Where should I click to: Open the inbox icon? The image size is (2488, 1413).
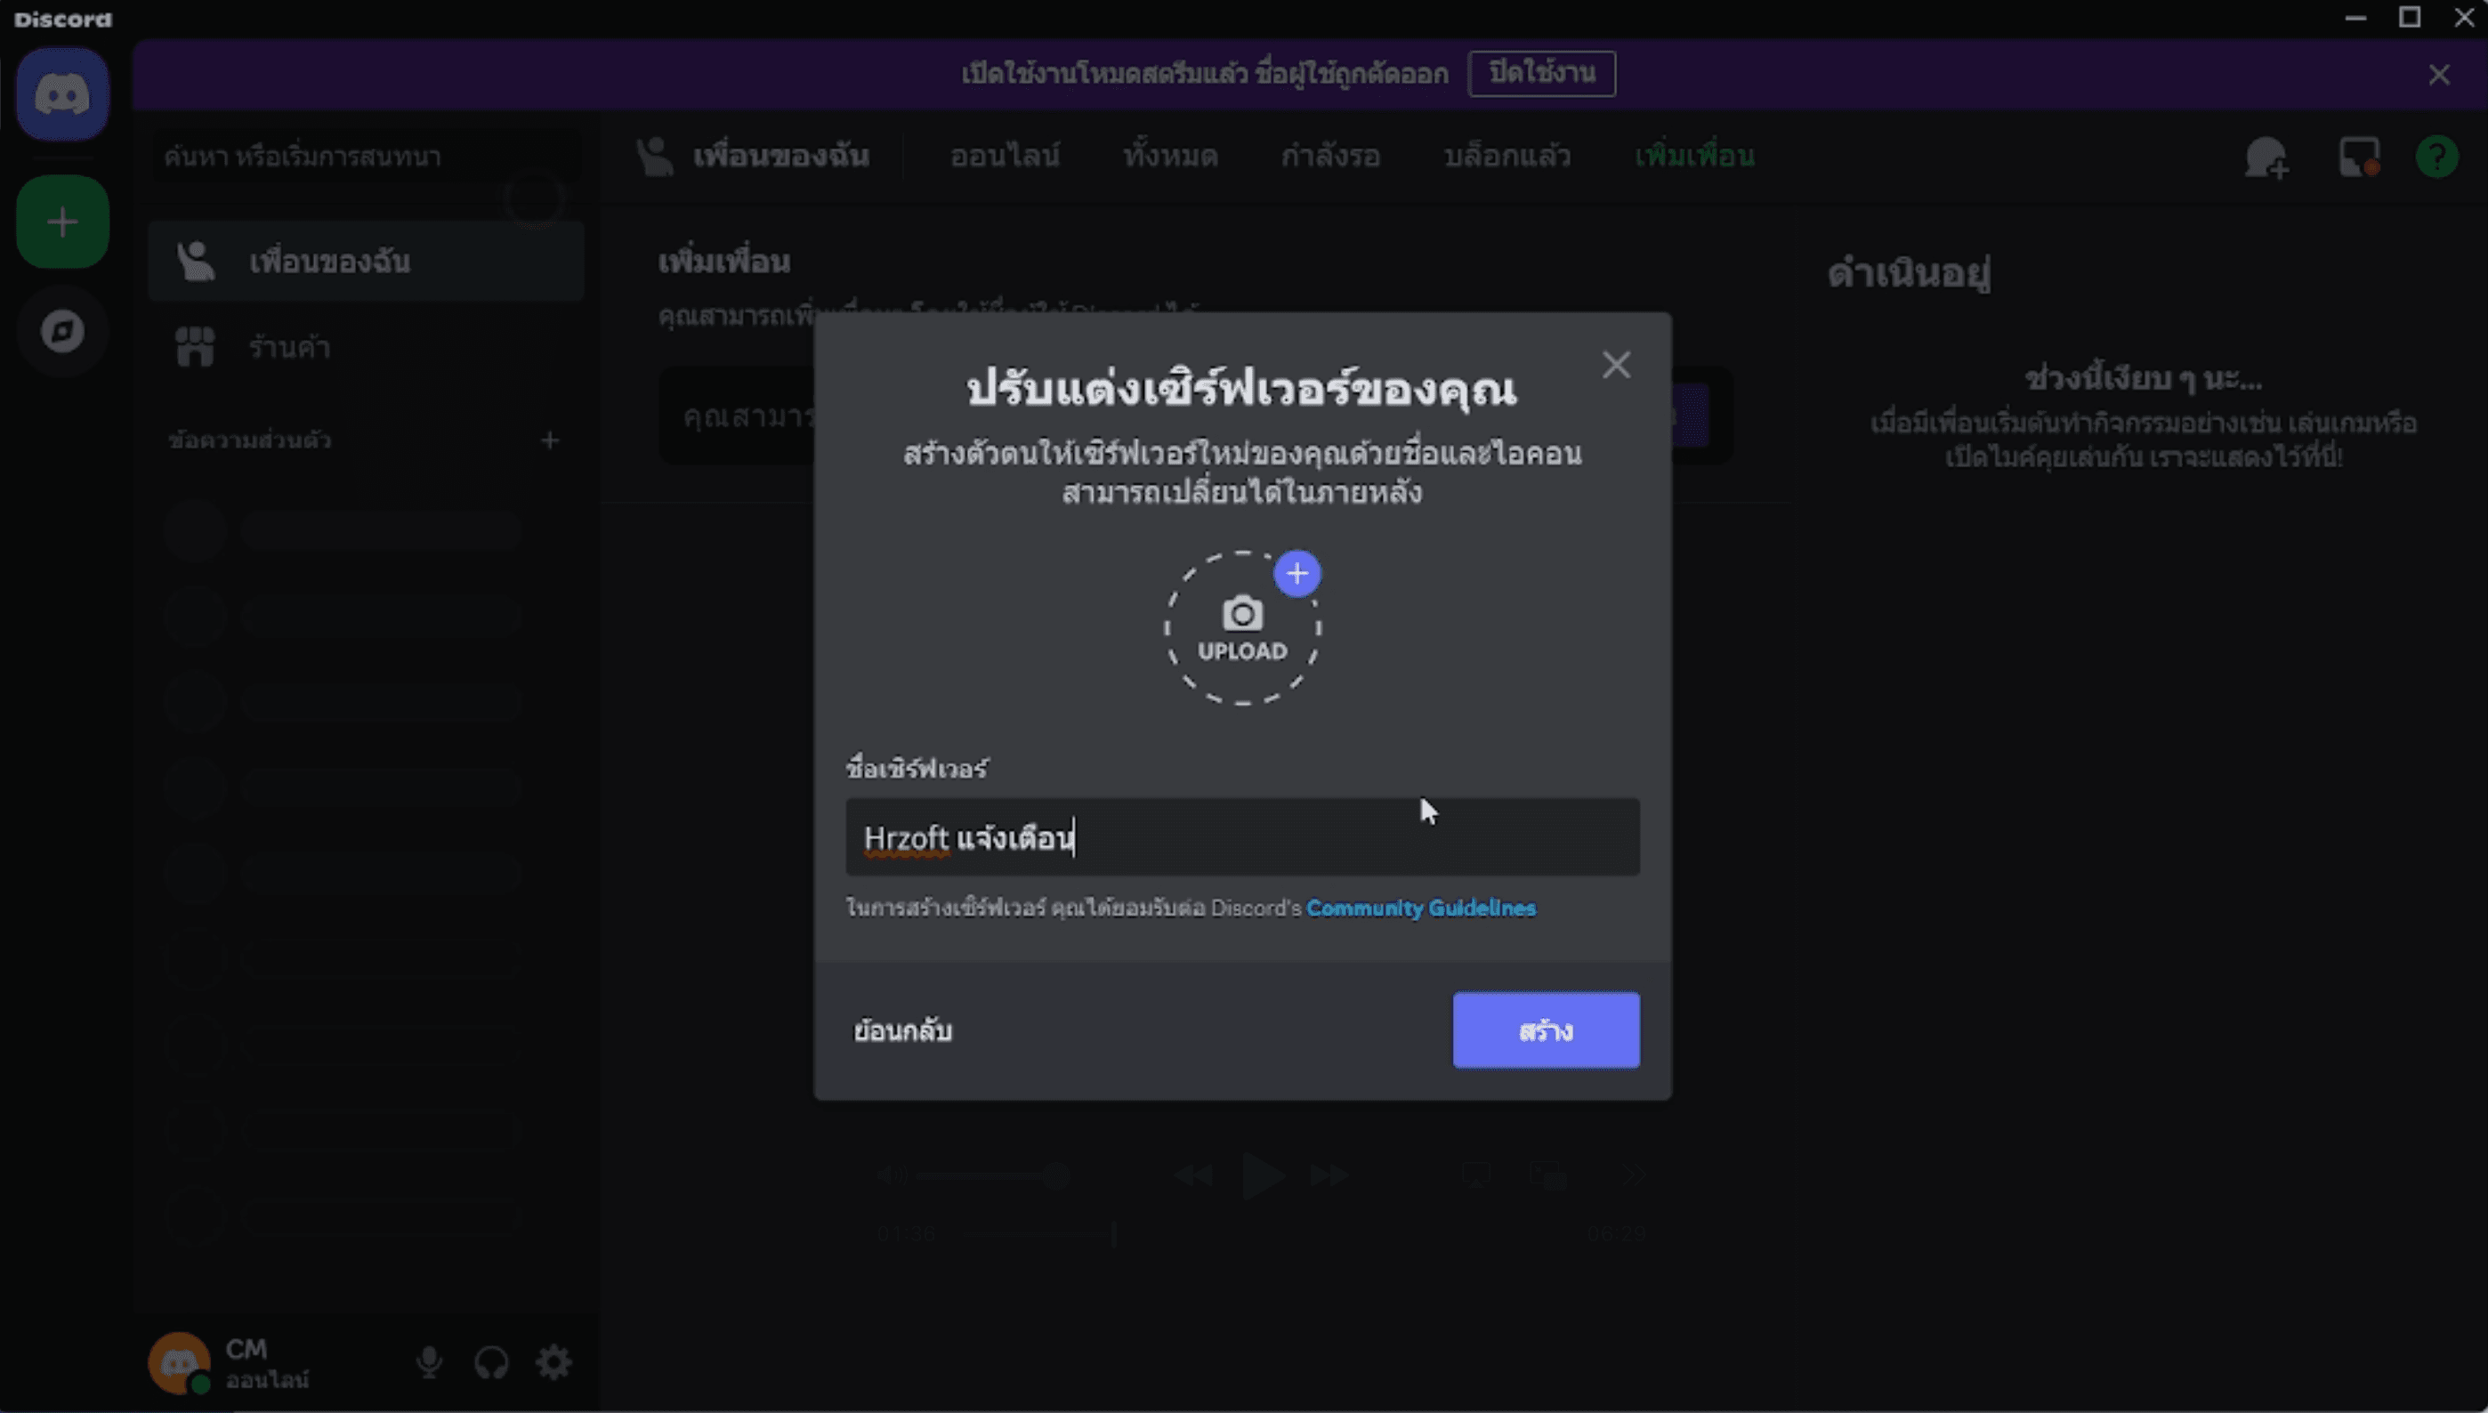pos(2358,157)
